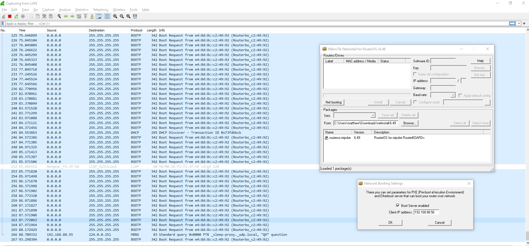The width and height of the screenshot is (529, 246).
Task: Click the Net booting button
Action: [334, 102]
